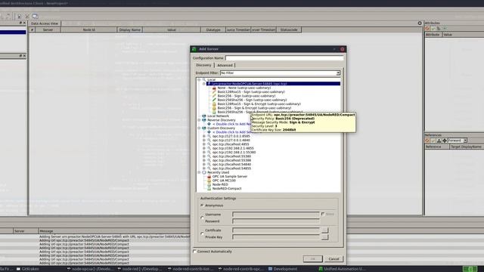
Task: Click the OPC UA MC100 lock icon
Action: (209, 181)
